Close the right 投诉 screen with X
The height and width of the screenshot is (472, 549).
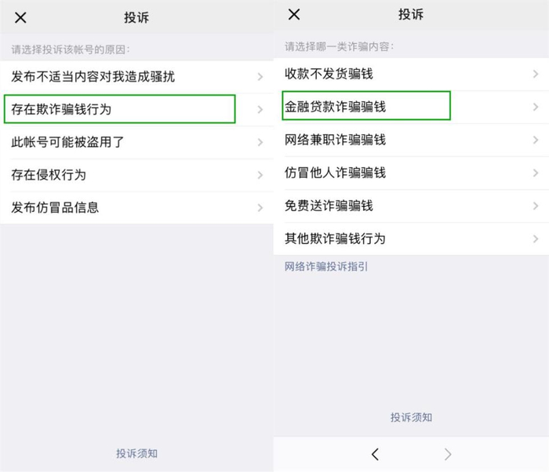pos(294,14)
